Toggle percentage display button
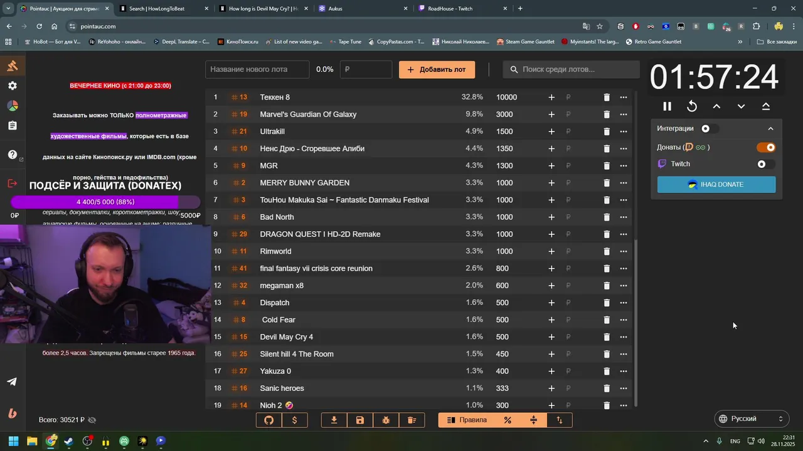This screenshot has width=803, height=451. pos(508,420)
